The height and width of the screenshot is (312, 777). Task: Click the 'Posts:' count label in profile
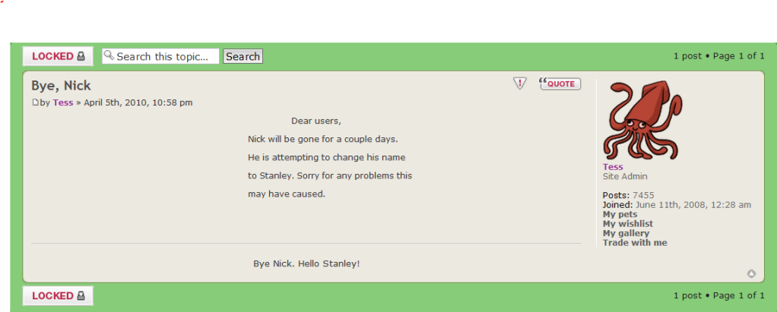click(616, 195)
